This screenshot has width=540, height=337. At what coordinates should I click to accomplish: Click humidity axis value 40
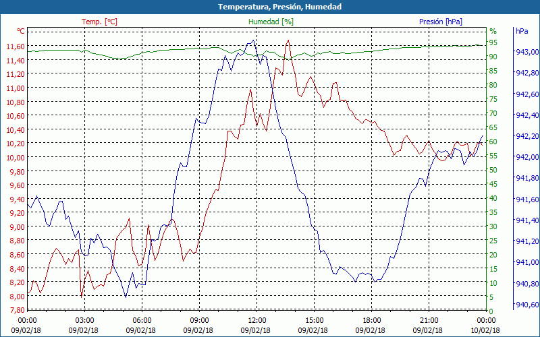coord(493,198)
